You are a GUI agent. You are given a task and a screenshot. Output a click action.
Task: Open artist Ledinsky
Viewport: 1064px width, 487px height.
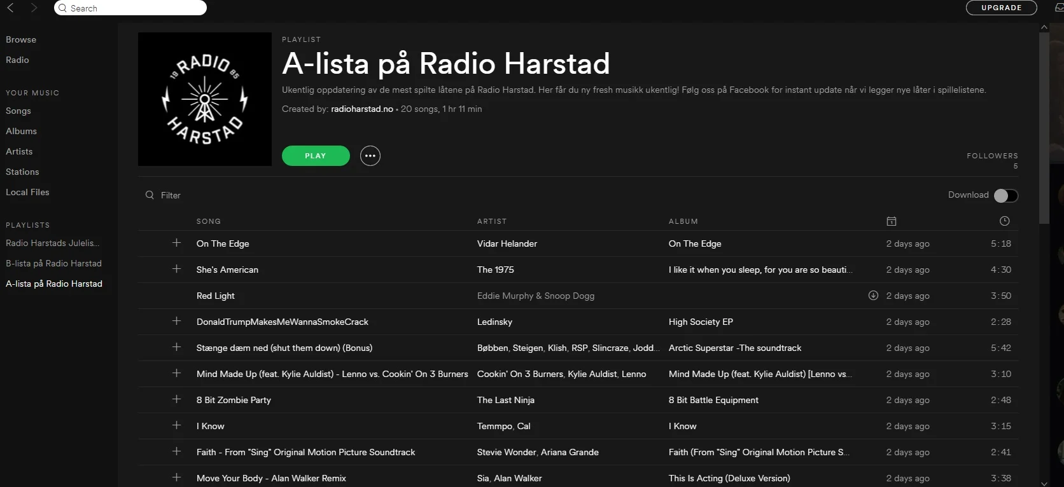coord(494,322)
